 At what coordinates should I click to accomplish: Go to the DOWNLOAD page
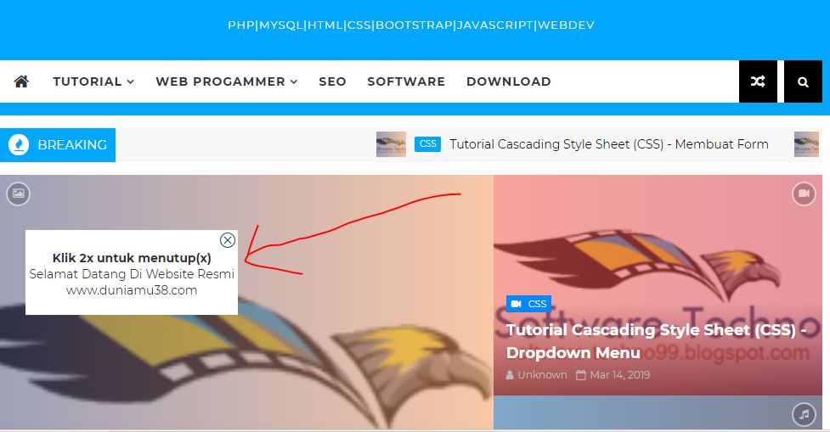click(509, 81)
